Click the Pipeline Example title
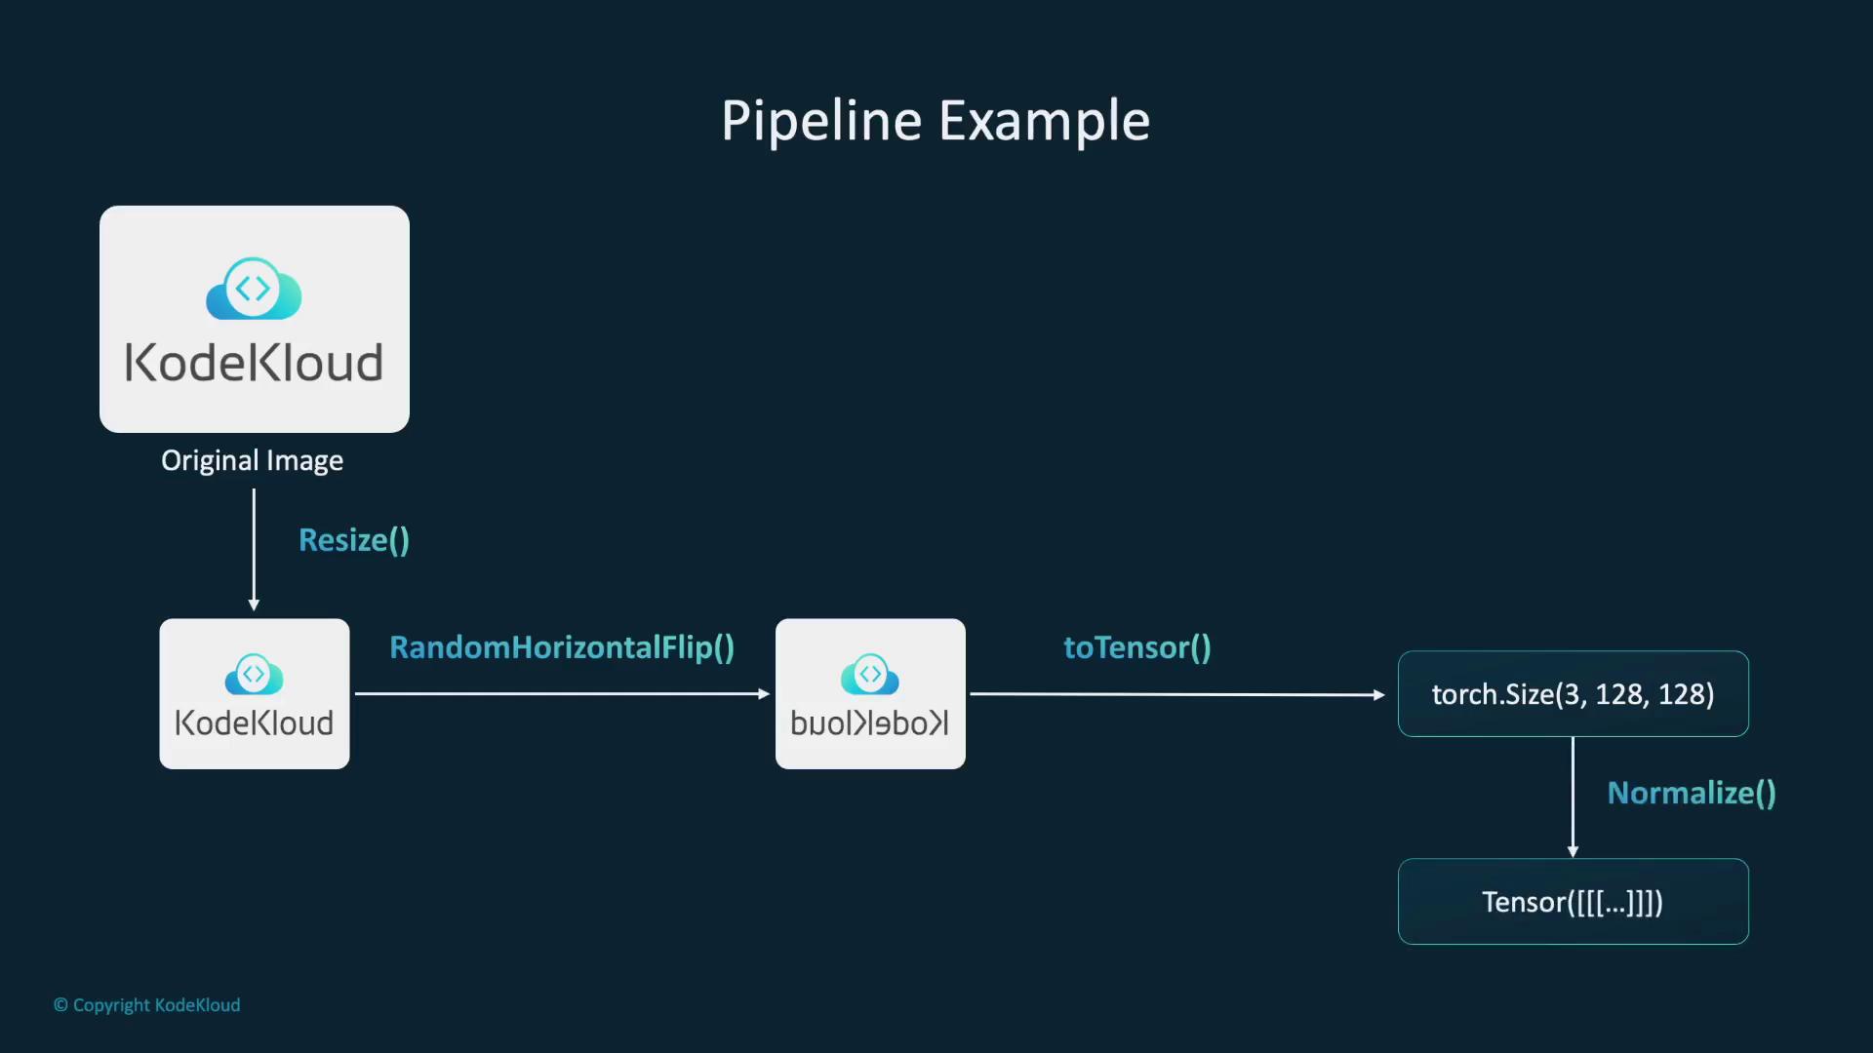The image size is (1873, 1053). 936,121
